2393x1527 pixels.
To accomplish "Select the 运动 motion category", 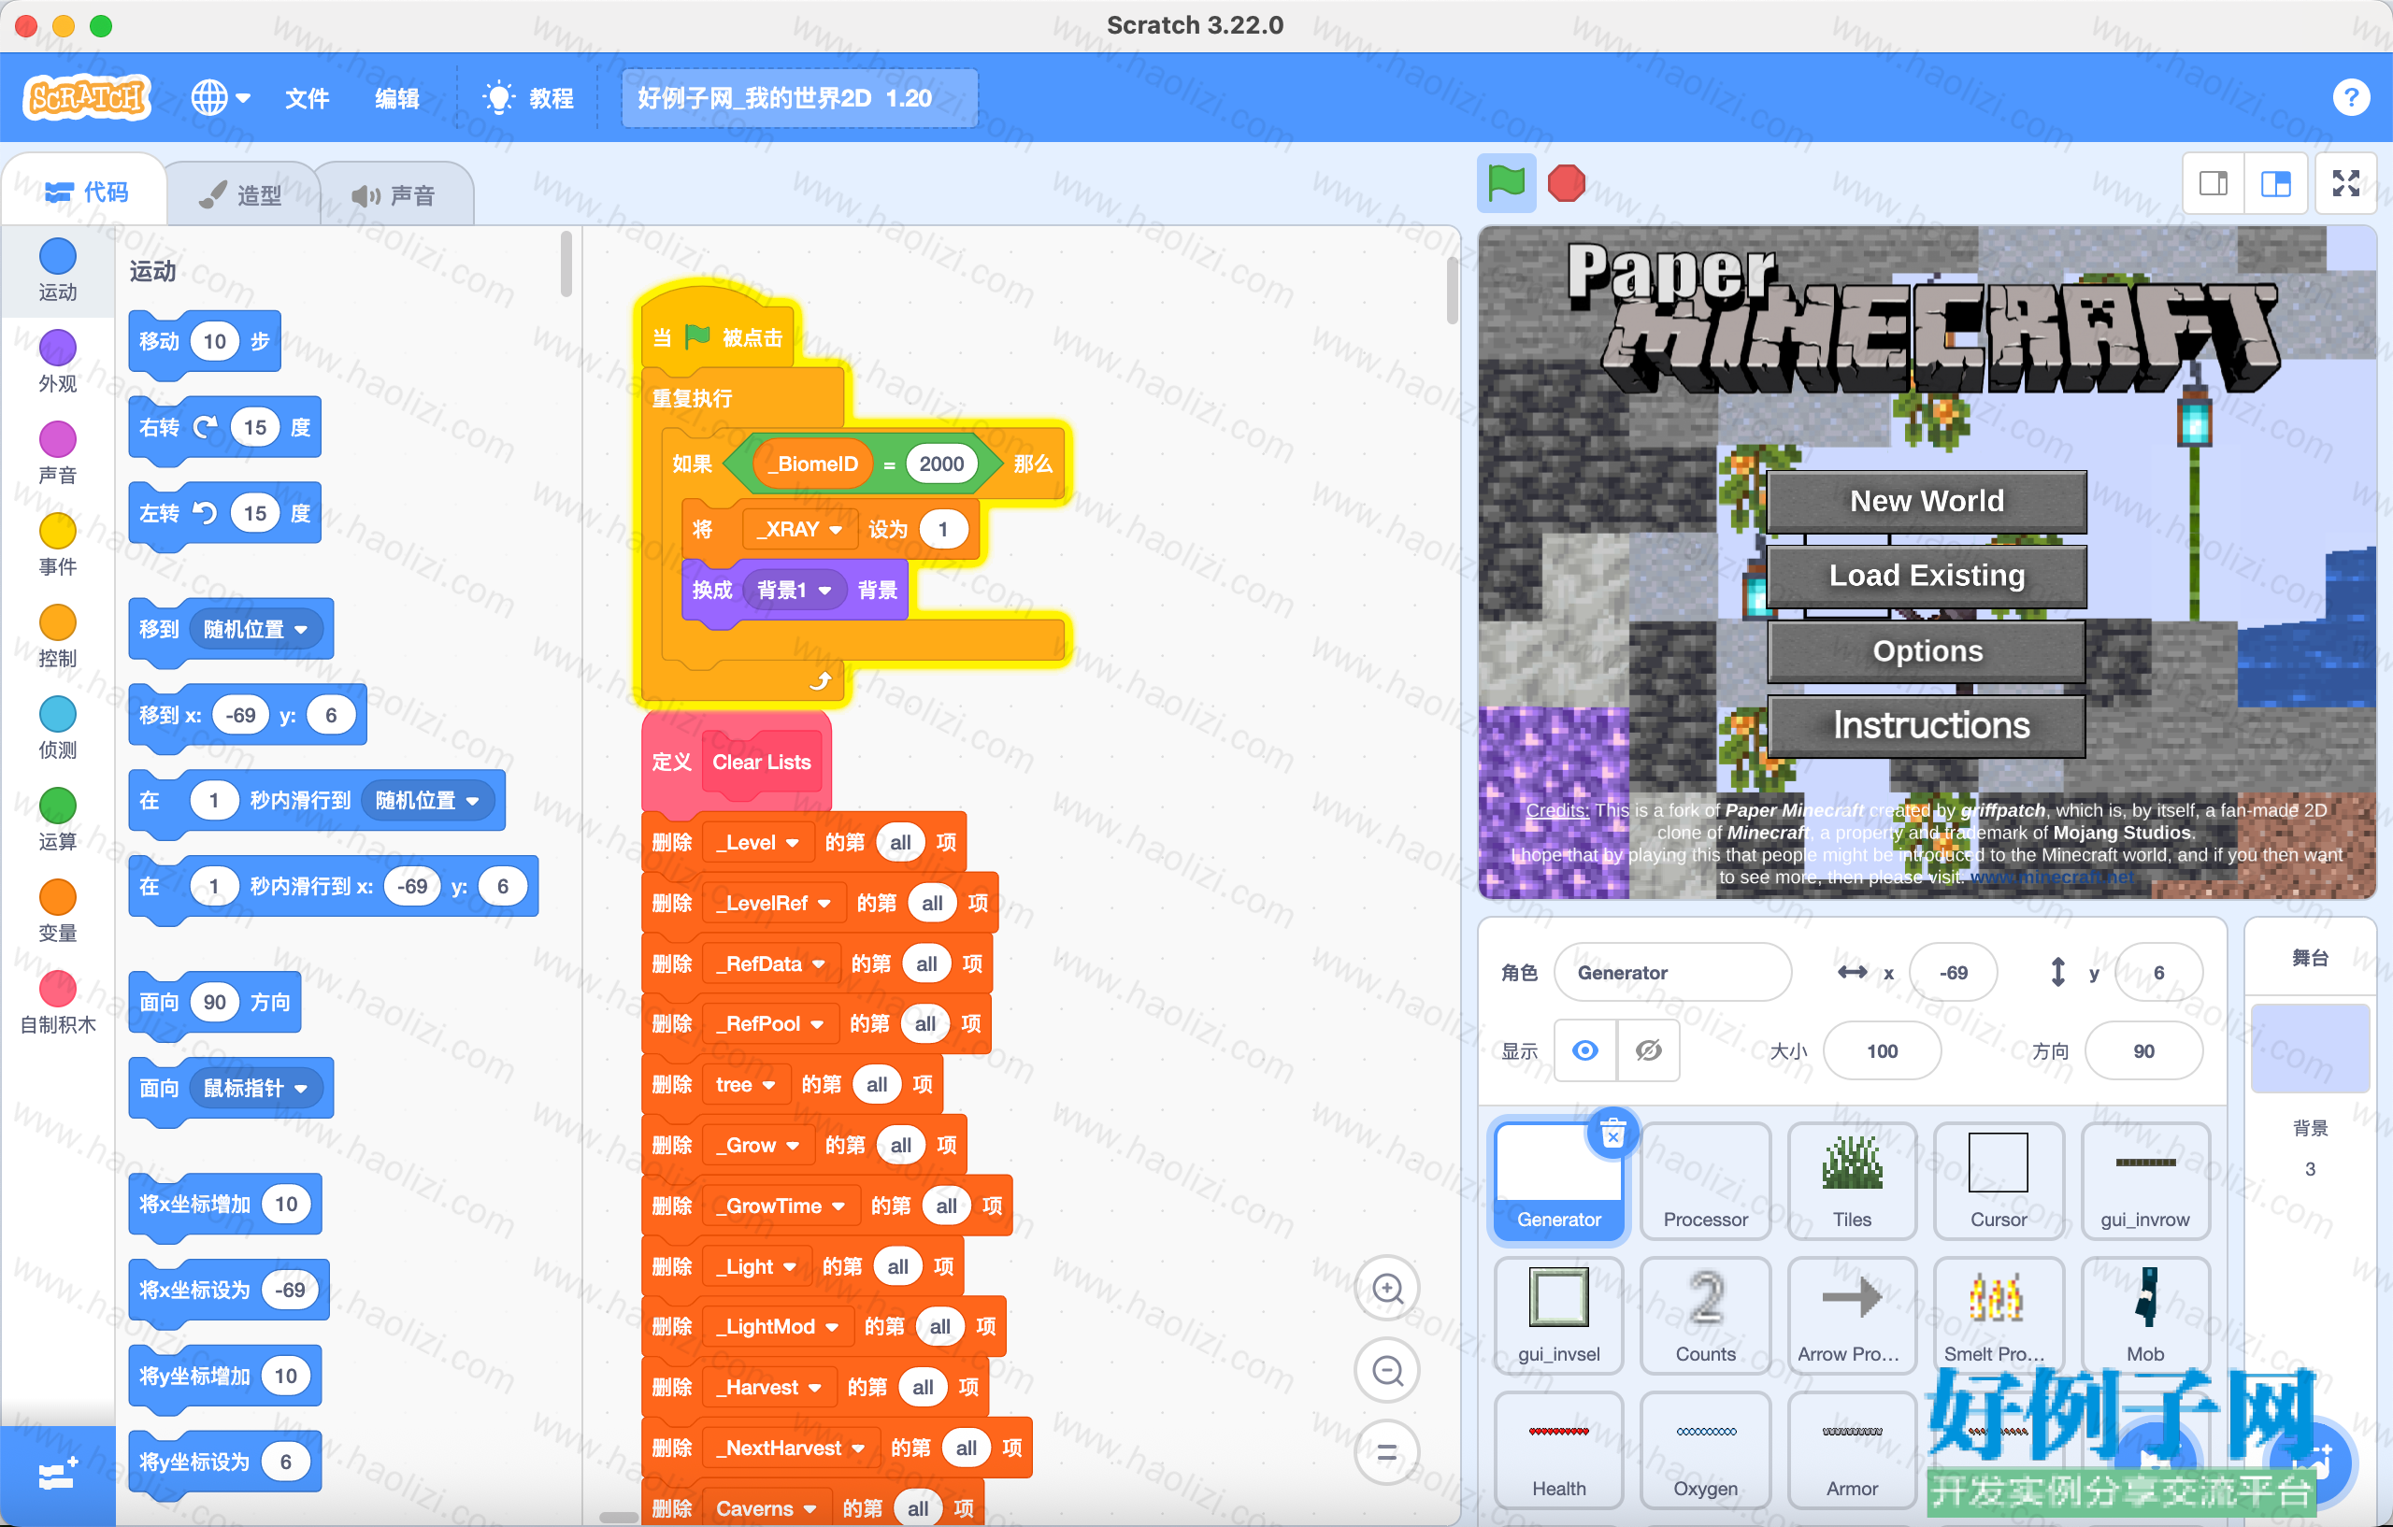I will tap(58, 270).
